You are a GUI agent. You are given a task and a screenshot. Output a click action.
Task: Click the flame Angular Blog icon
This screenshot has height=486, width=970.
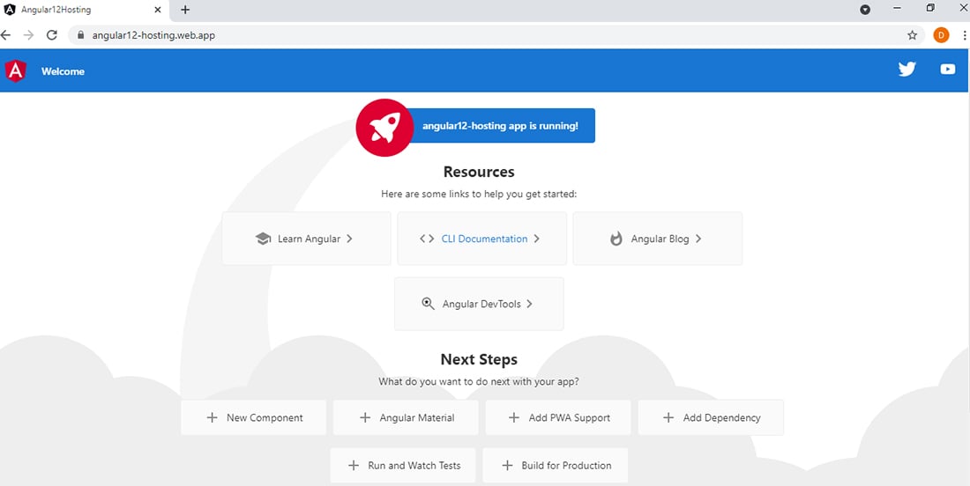click(616, 239)
